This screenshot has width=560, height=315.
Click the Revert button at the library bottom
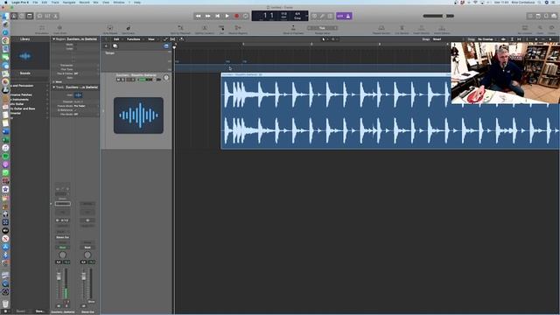21,311
